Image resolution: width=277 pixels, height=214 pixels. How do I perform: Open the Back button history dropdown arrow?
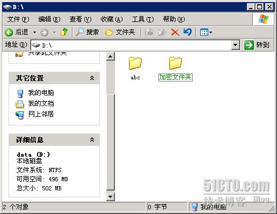(34, 33)
